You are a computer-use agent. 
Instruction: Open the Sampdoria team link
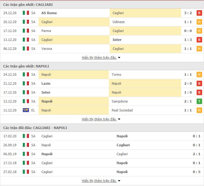[x=120, y=101]
